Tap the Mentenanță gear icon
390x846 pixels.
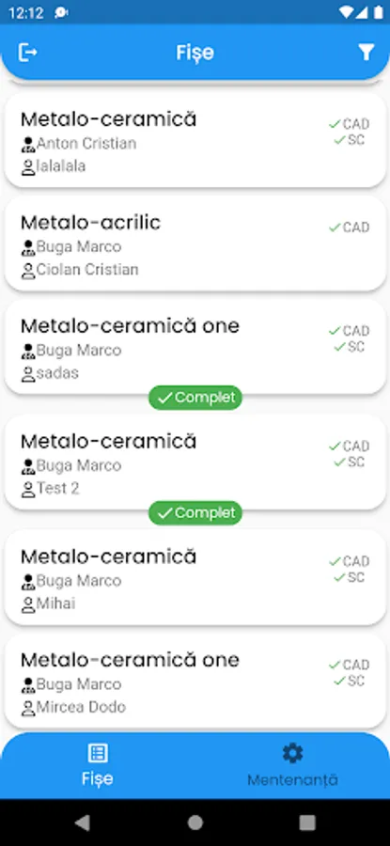[x=292, y=753]
